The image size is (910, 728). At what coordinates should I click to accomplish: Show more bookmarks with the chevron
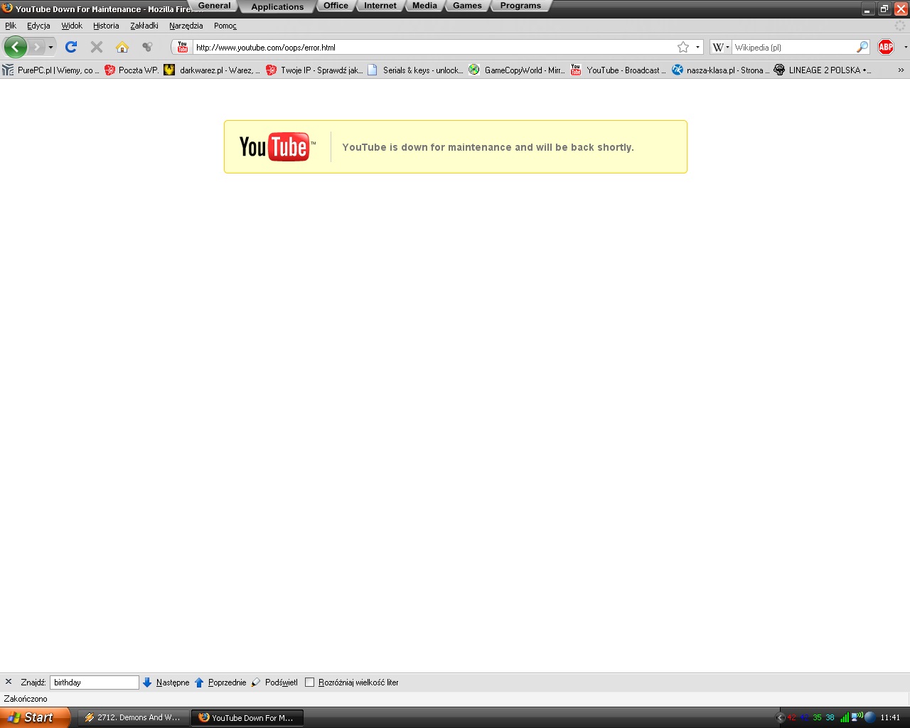[901, 70]
